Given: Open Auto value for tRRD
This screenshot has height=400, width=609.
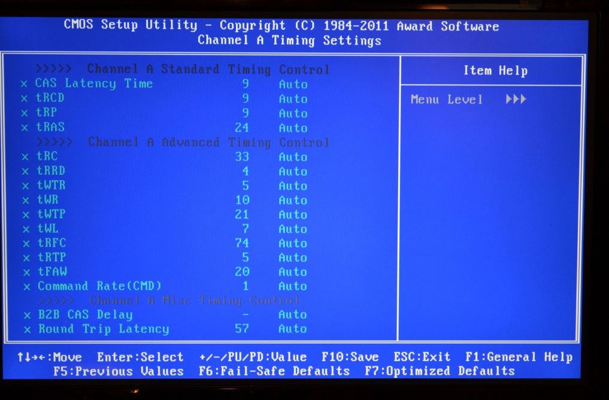Looking at the screenshot, I should (293, 171).
